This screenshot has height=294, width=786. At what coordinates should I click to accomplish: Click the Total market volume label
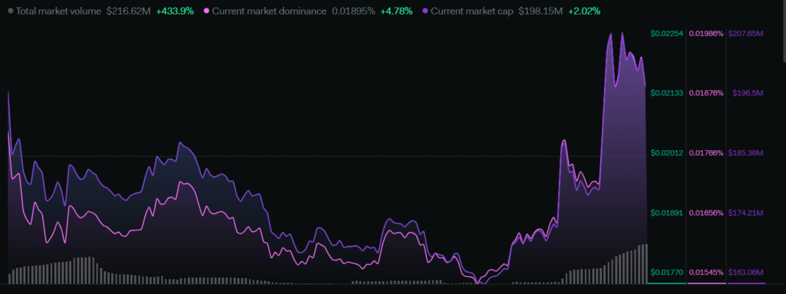[x=58, y=11]
